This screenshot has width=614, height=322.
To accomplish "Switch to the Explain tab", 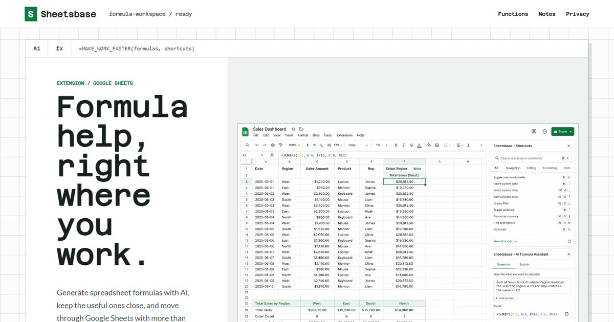I will [524, 264].
